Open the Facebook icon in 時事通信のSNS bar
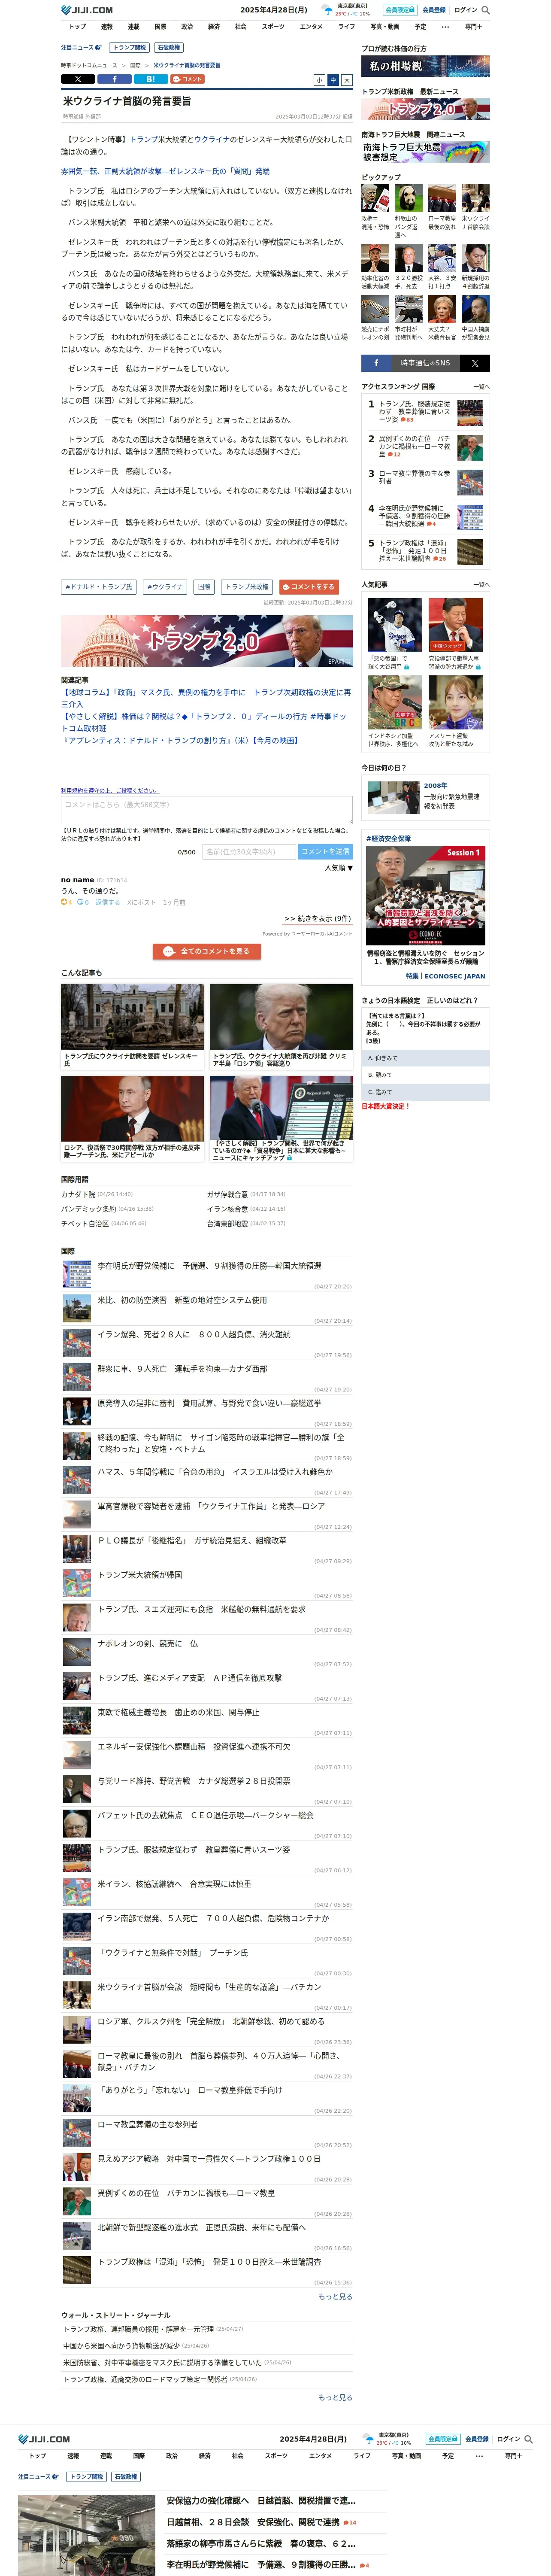Viewport: 551px width, 2576px height. [376, 363]
